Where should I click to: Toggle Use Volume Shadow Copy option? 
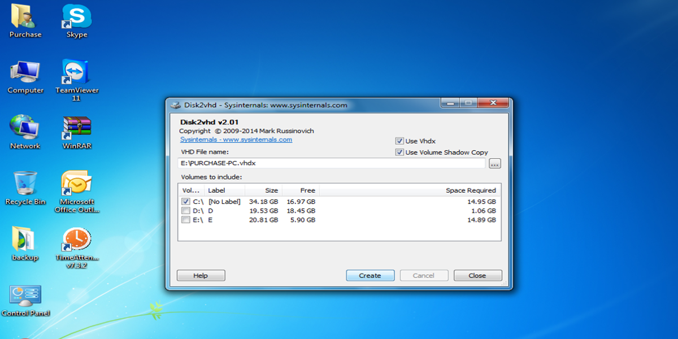pos(399,152)
